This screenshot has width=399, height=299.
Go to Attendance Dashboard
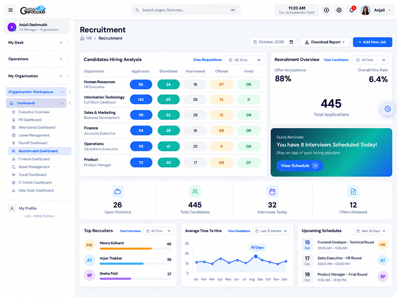point(37,127)
